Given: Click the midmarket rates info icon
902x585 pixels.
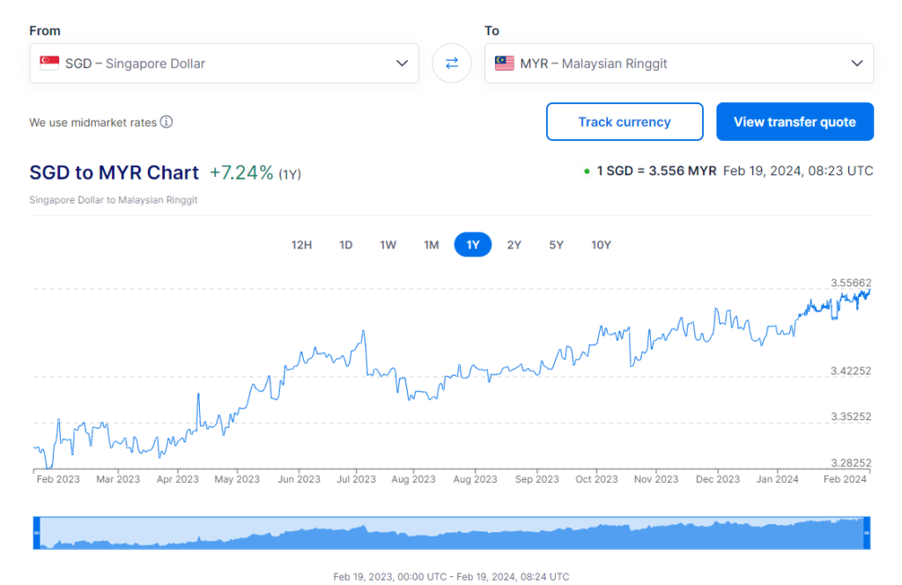Looking at the screenshot, I should (166, 122).
